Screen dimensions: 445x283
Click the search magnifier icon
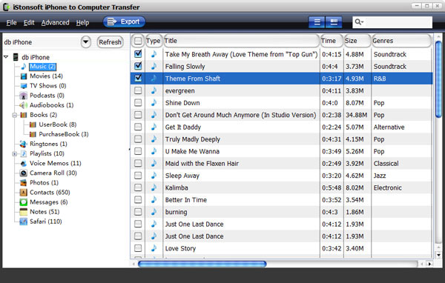tap(359, 21)
